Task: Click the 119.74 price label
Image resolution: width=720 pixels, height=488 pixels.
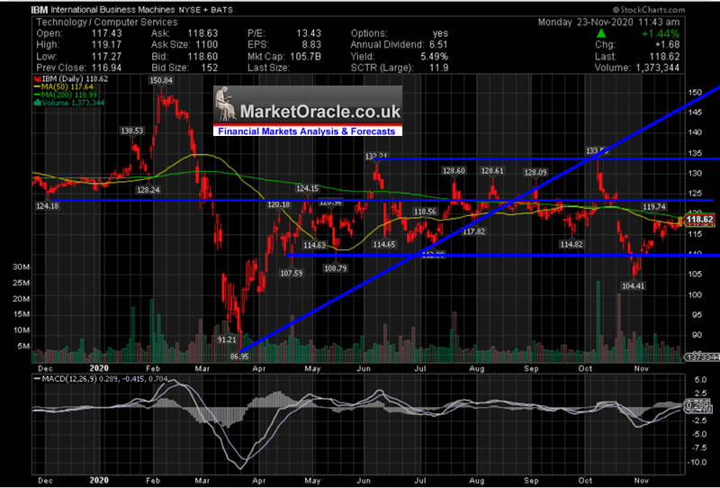Action: [x=654, y=207]
